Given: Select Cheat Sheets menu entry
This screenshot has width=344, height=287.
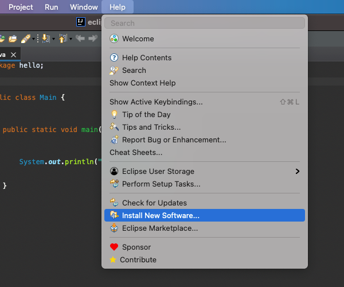Looking at the screenshot, I should pyautogui.click(x=136, y=153).
